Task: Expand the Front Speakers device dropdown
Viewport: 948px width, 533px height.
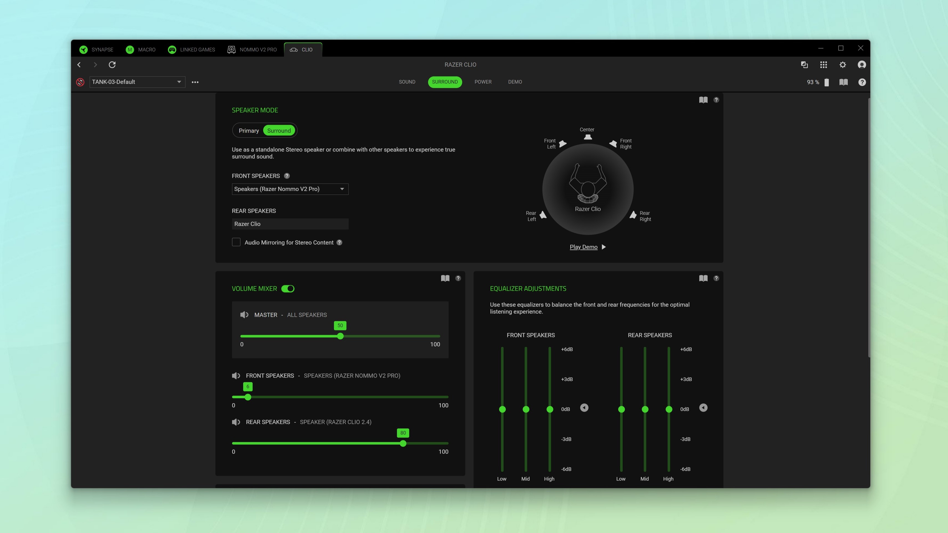Action: click(x=290, y=189)
